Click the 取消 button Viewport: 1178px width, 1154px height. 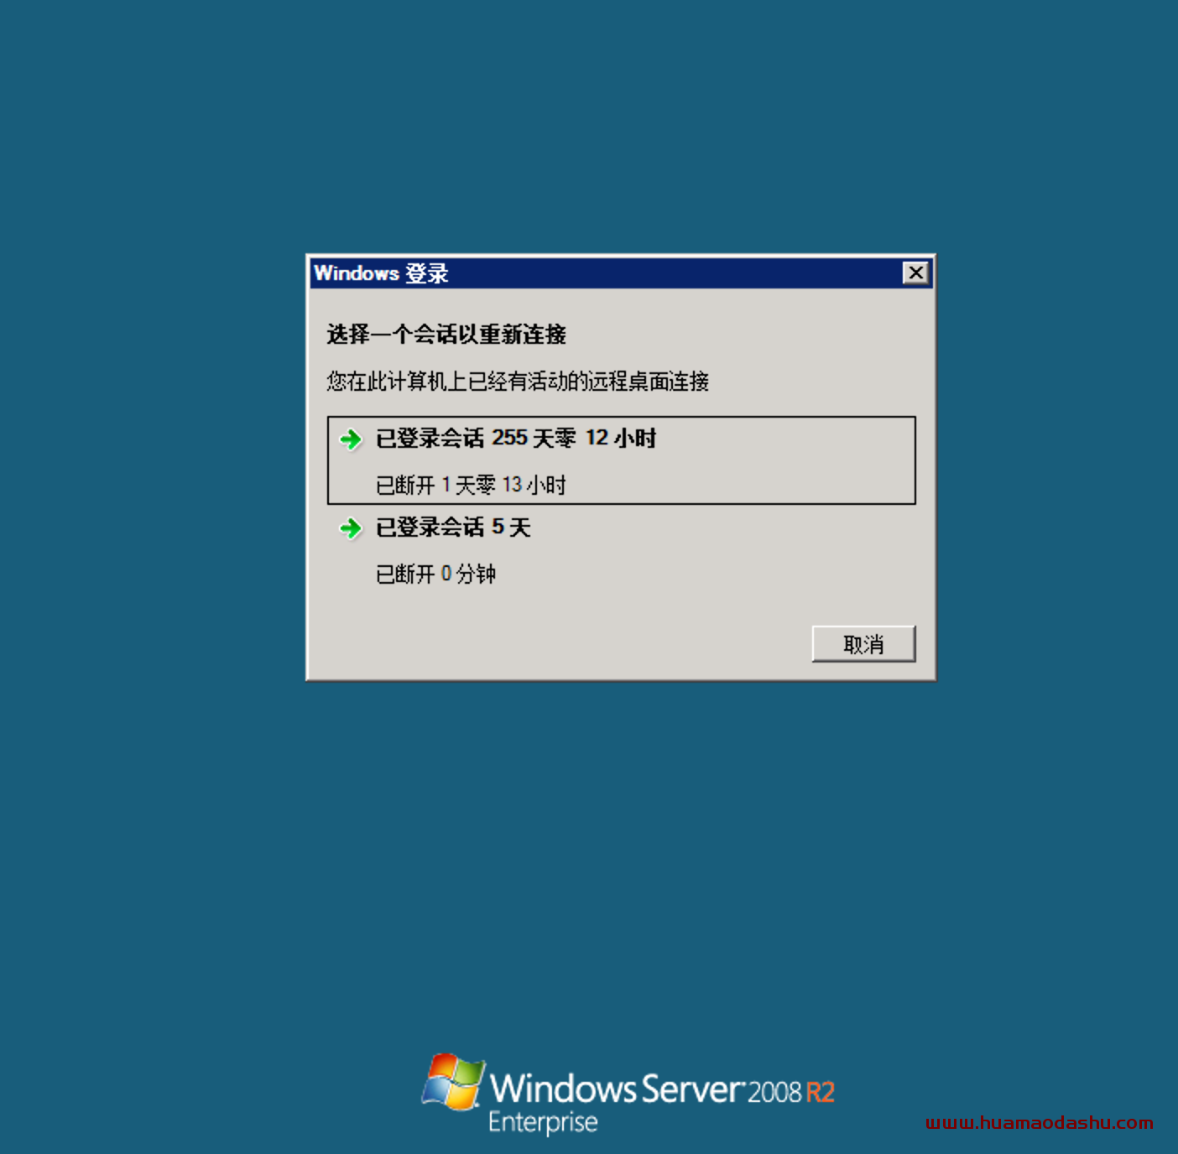863,644
